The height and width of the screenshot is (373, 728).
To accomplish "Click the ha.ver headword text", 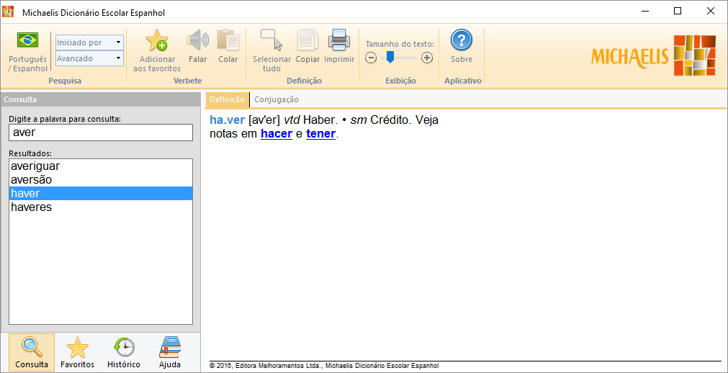I will tap(227, 120).
